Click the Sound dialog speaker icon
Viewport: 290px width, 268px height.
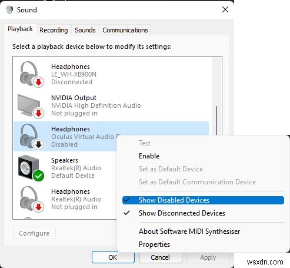[x=9, y=9]
